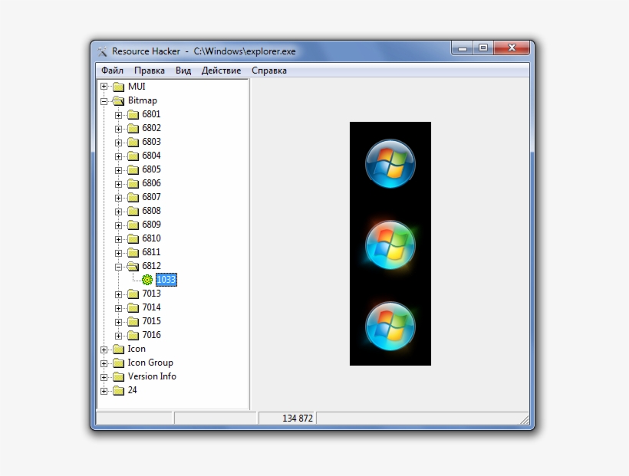This screenshot has width=629, height=476.
Task: Open the Действие menu
Action: coord(221,71)
